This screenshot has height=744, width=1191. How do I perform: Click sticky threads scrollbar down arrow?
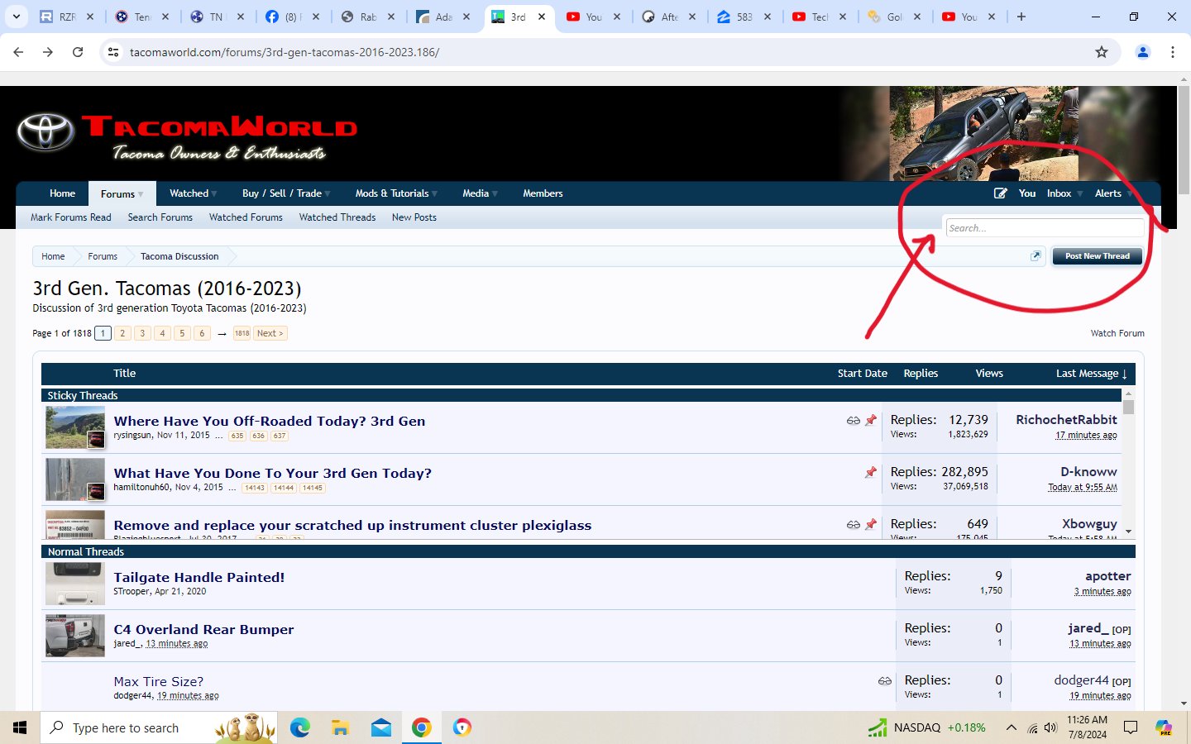pos(1128,532)
